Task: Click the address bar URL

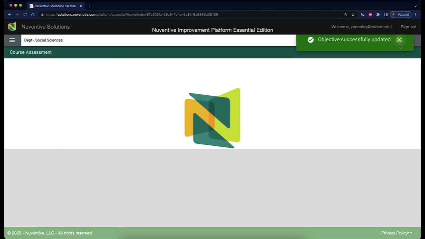Action: [132, 15]
